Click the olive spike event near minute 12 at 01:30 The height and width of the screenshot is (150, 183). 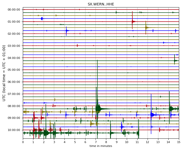[x=146, y=28]
